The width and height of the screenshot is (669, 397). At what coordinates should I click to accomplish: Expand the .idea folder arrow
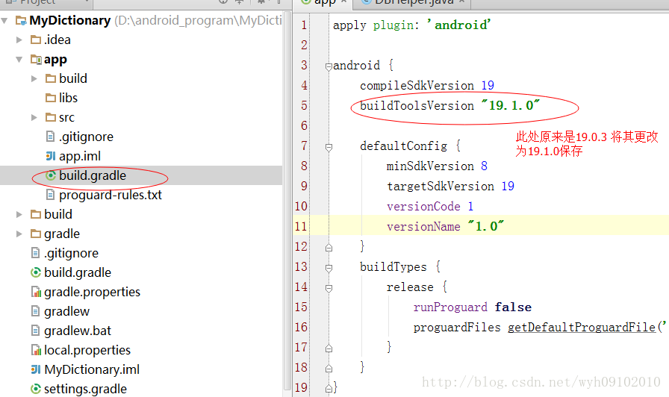point(19,40)
